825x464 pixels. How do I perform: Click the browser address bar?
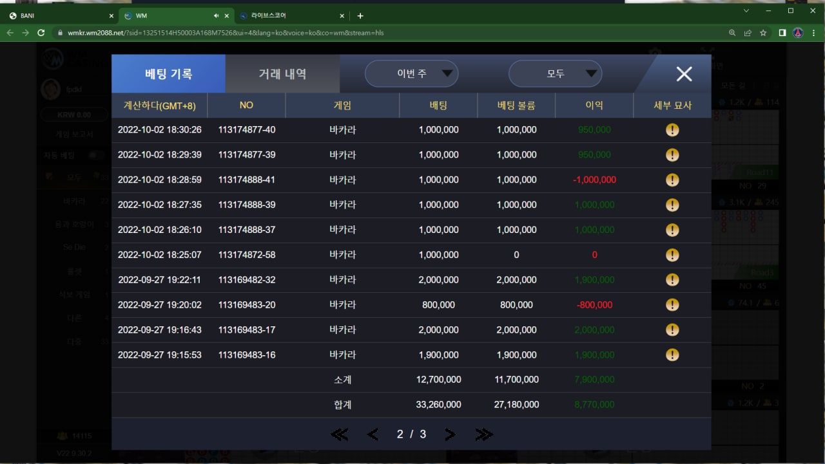[387, 33]
